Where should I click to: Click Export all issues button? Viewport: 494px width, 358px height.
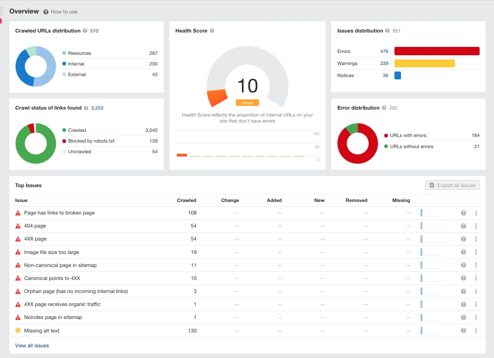point(452,185)
